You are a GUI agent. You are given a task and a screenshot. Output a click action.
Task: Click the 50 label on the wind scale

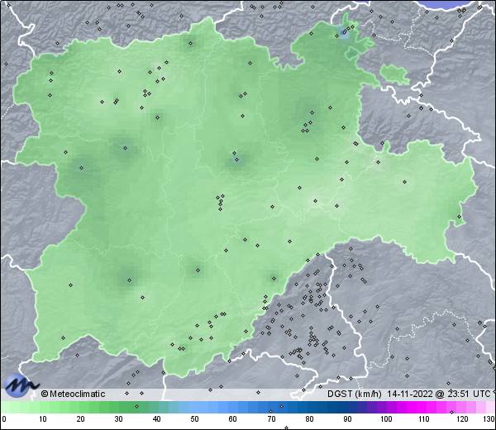(194, 419)
